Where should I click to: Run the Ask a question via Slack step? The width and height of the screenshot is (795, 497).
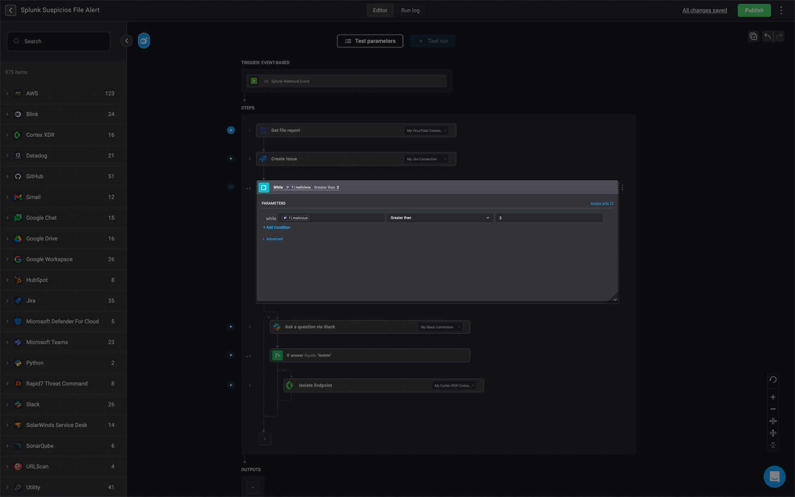(231, 327)
